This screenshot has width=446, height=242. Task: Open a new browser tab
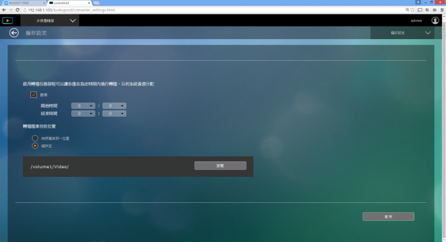click(x=97, y=3)
